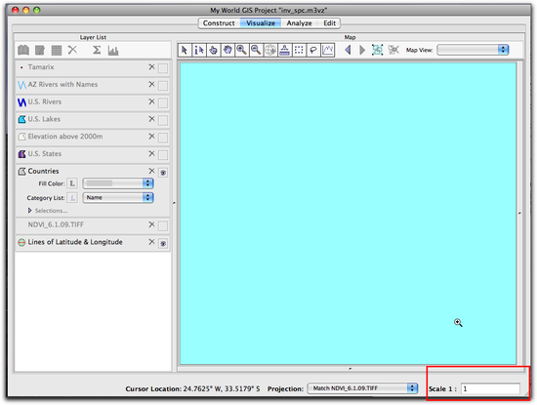Switch to the Construct tab

point(219,23)
